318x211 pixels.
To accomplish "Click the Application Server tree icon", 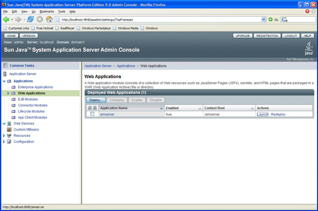I will tap(5, 74).
